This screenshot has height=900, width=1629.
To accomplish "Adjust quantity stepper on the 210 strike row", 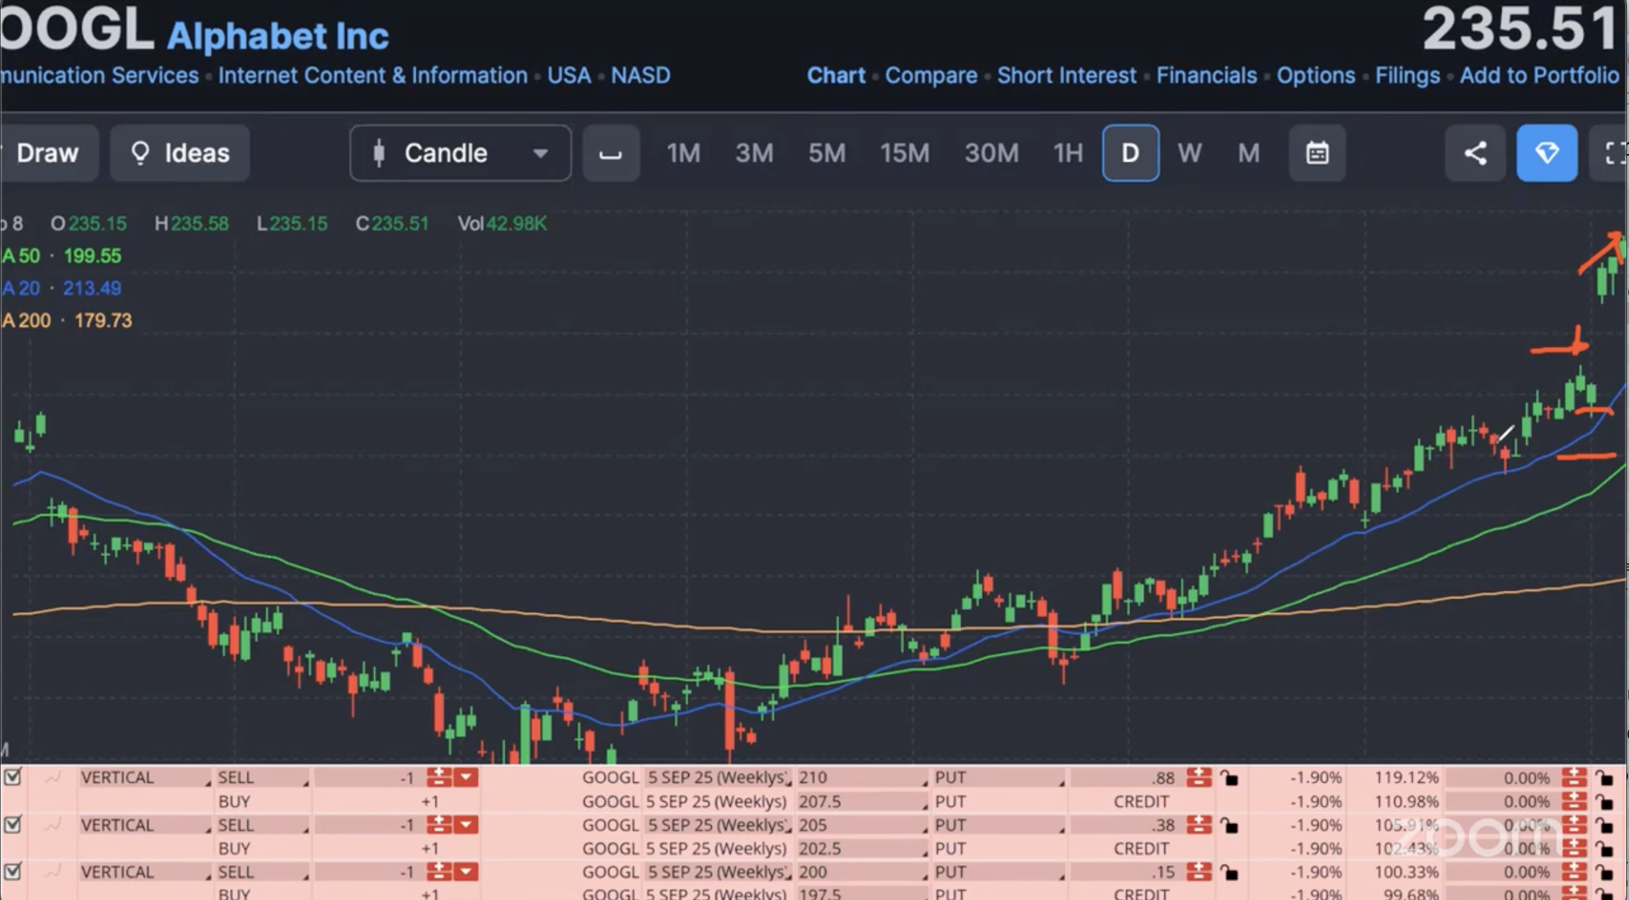I will click(x=439, y=777).
